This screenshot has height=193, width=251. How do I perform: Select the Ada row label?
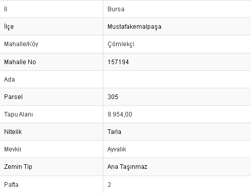(x=9, y=80)
